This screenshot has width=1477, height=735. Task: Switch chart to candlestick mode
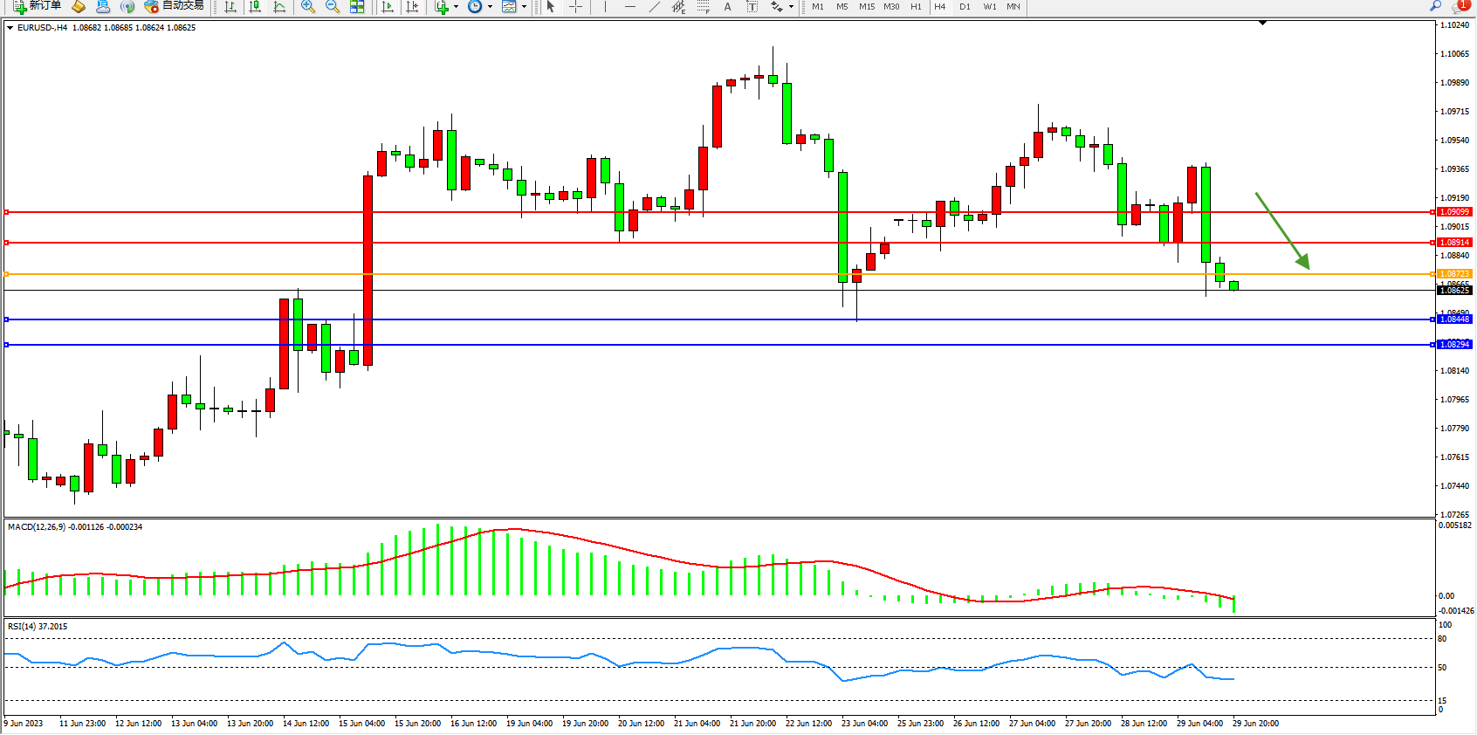point(255,6)
